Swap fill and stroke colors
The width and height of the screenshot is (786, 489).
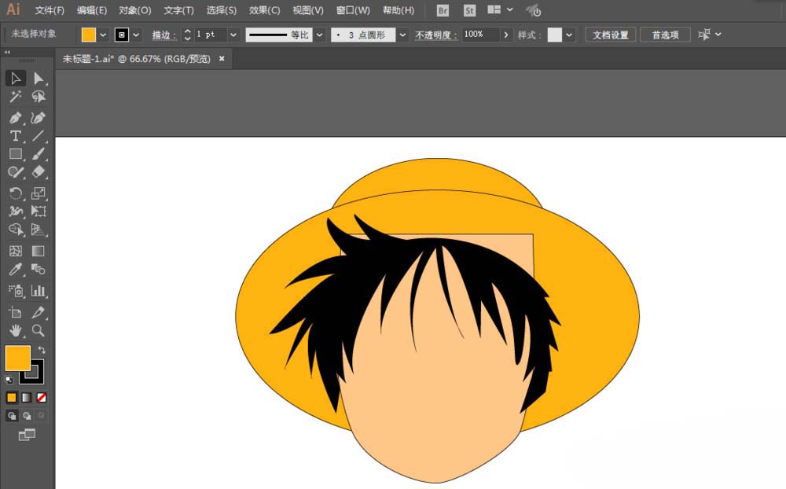coord(42,350)
